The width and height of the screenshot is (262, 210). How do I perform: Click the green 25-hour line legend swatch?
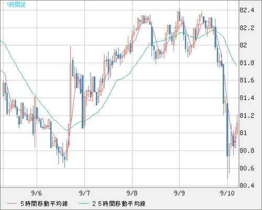pyautogui.click(x=84, y=203)
